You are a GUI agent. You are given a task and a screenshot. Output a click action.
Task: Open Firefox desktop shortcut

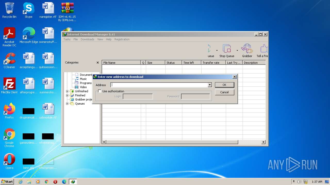(x=9, y=109)
